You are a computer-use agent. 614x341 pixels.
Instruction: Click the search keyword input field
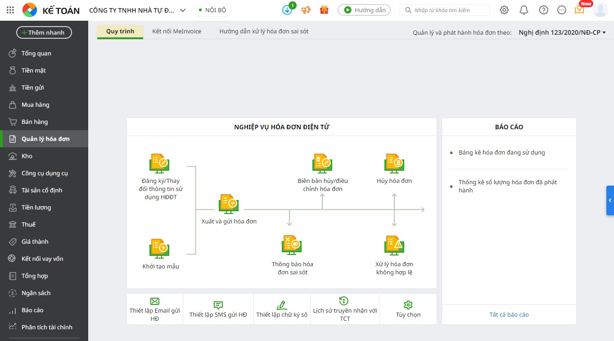pyautogui.click(x=445, y=10)
